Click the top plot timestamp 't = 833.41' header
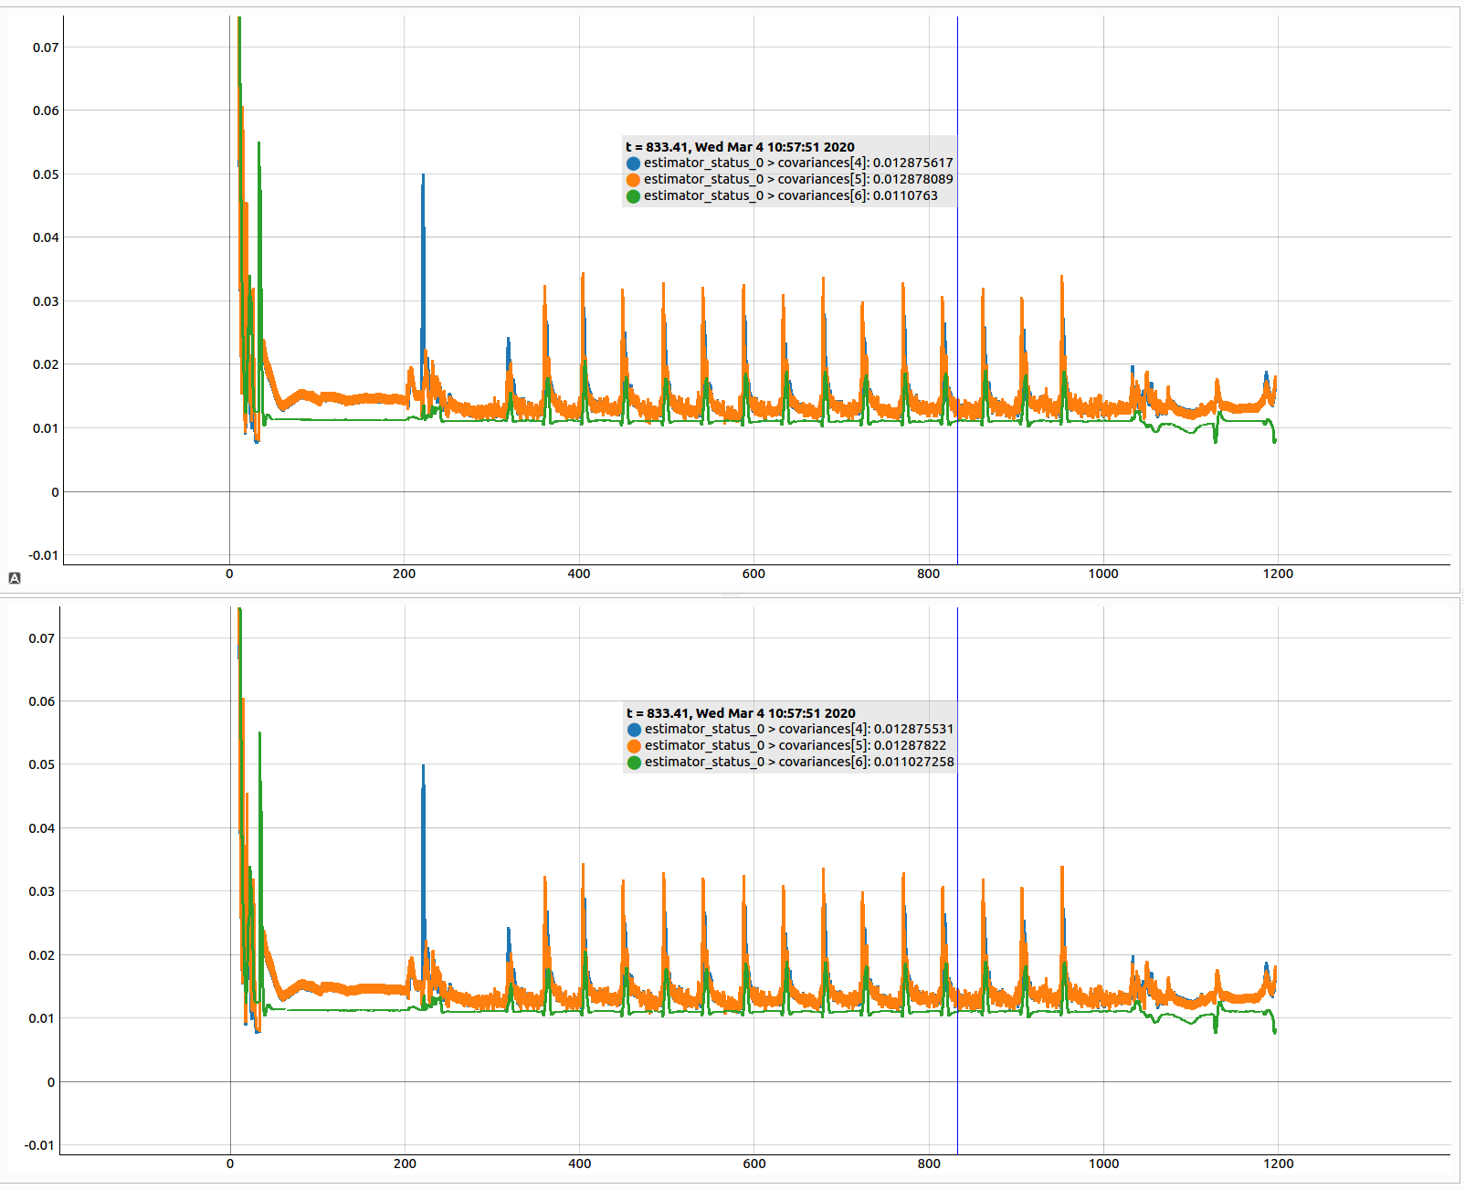The image size is (1465, 1190). pyautogui.click(x=740, y=147)
